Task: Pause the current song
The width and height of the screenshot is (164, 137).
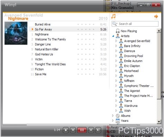Action: coord(82,130)
